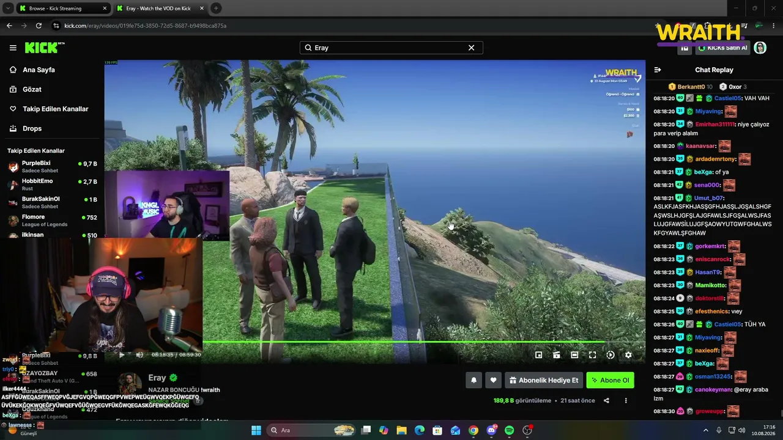The image size is (783, 440).
Task: Open Castiel05's VAH VAH chat username
Action: point(727,98)
